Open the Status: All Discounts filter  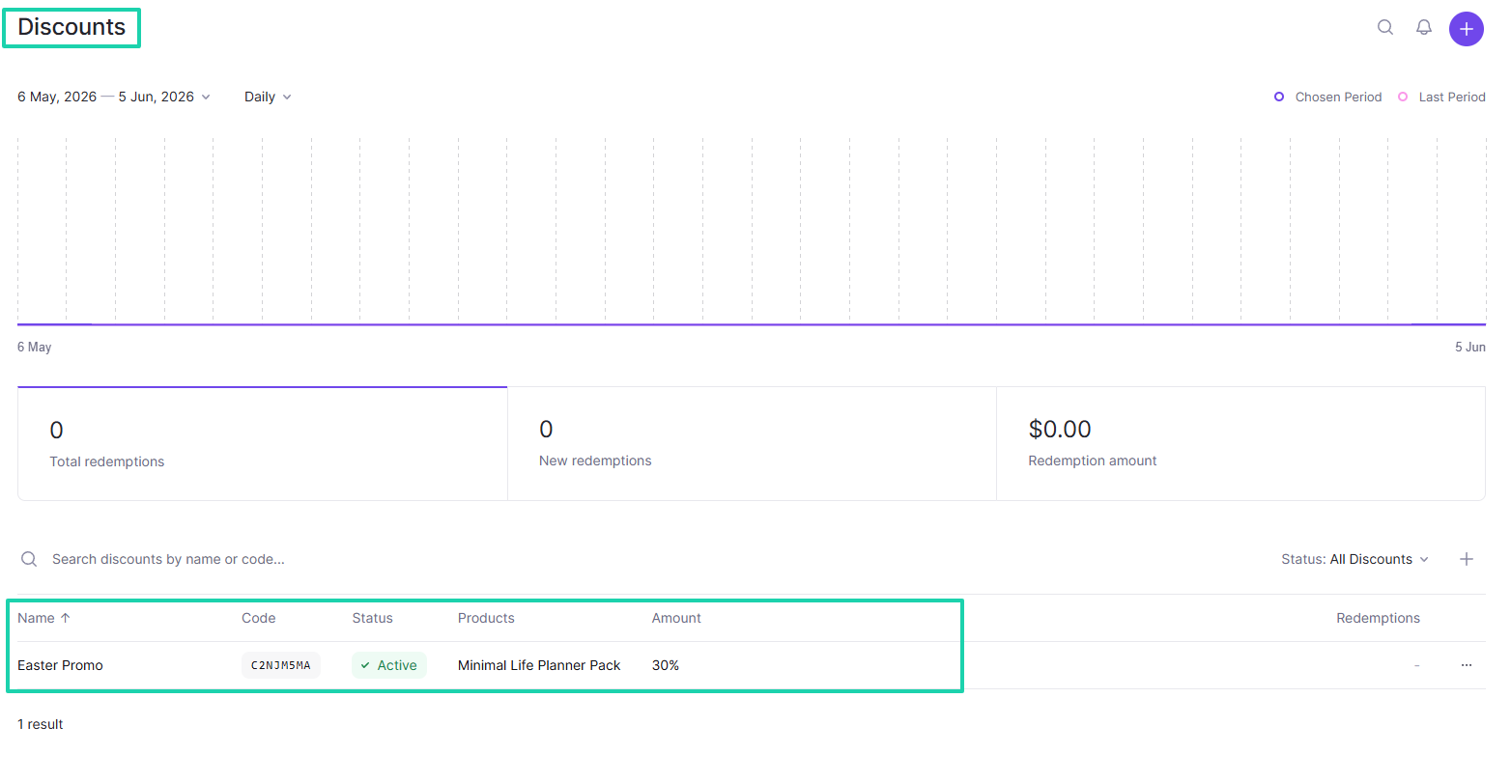[x=1355, y=559]
